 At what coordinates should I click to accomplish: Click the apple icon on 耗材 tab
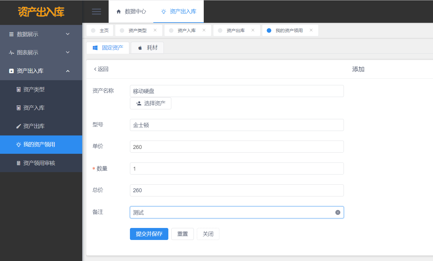140,48
